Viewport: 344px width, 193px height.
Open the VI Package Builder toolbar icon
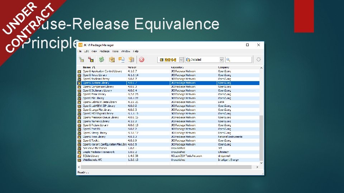(121, 59)
